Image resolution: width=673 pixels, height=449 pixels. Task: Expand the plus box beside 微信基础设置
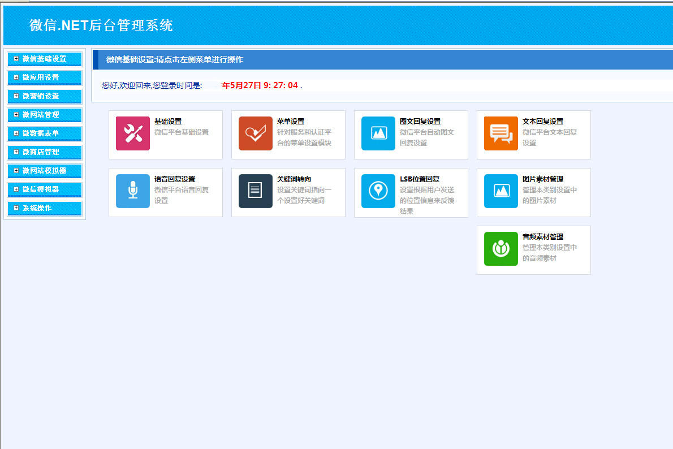pos(16,58)
